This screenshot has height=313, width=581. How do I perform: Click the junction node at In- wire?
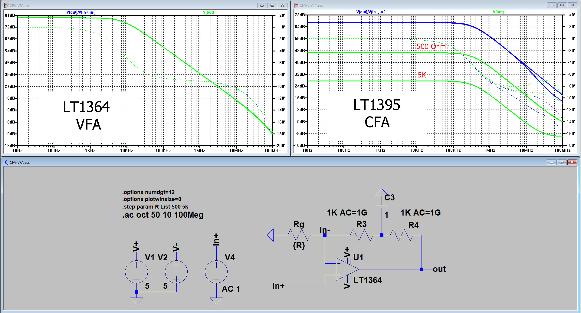pyautogui.click(x=325, y=235)
